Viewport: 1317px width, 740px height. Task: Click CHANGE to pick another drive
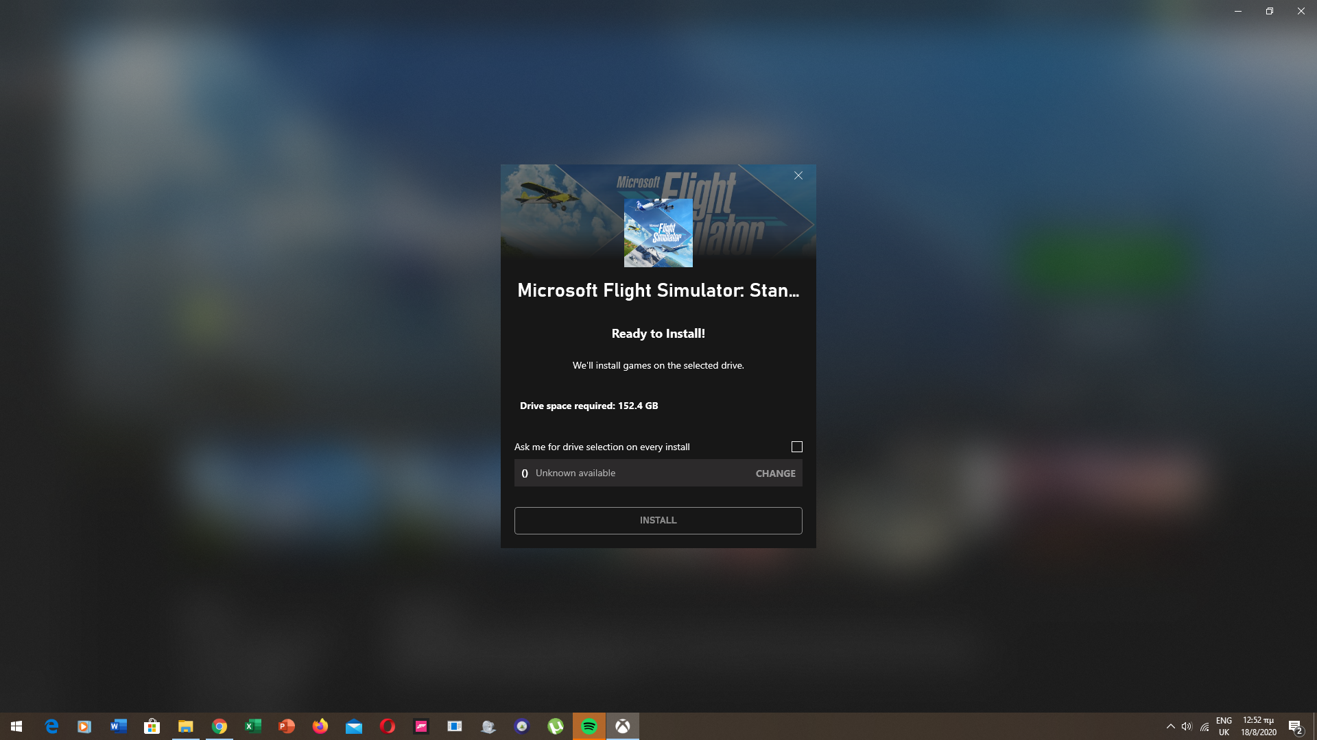(775, 473)
